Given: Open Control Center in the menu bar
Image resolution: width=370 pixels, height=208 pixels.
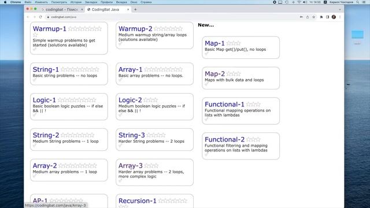Looking at the screenshot, I should tap(364, 2).
